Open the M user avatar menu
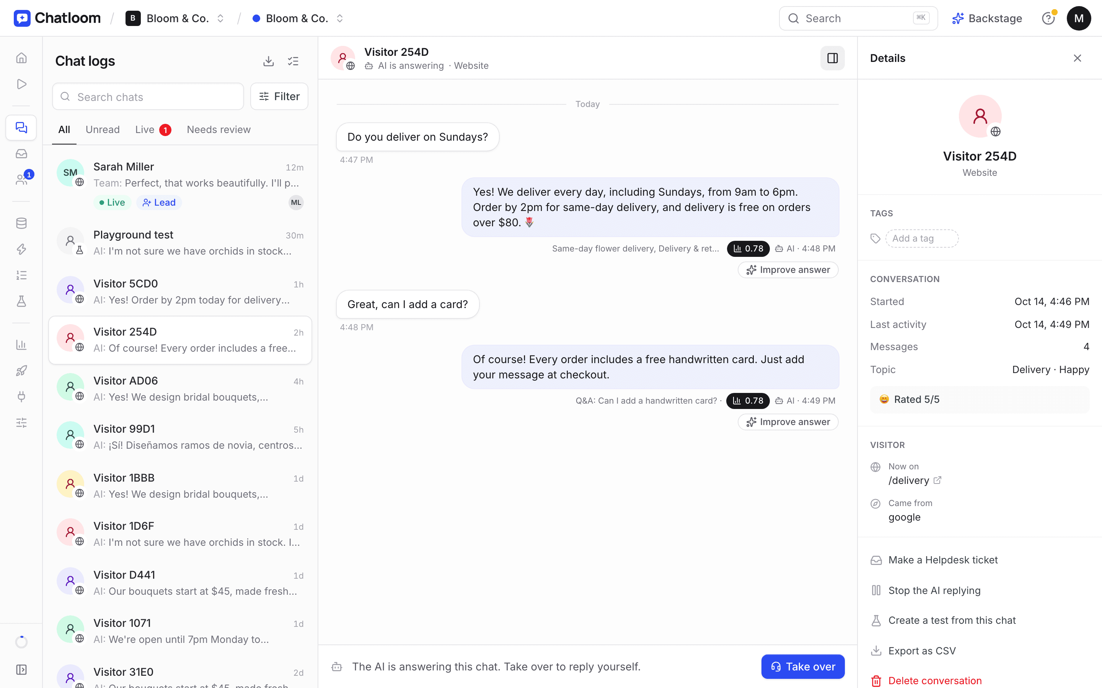 [x=1079, y=18]
